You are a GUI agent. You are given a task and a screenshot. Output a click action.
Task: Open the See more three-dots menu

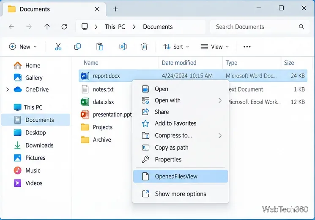[x=247, y=47]
